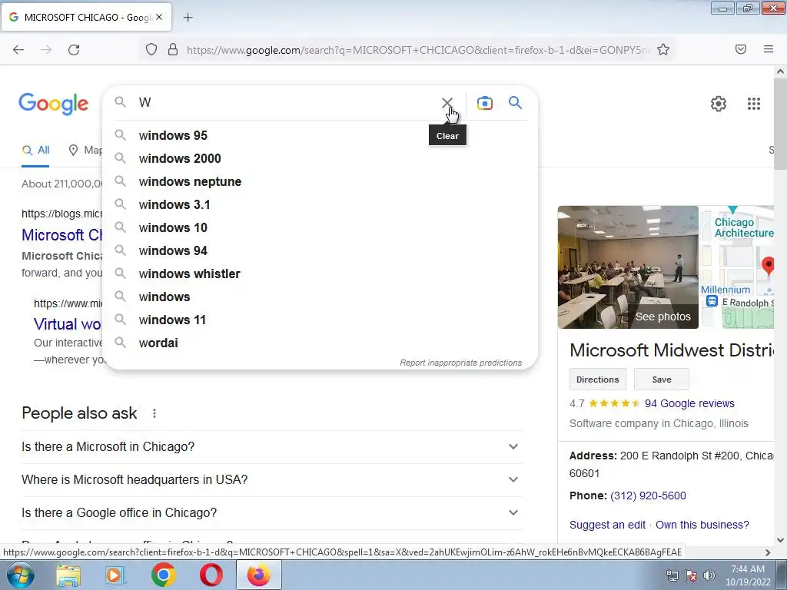
Task: Save page to Pocket icon
Action: click(741, 49)
